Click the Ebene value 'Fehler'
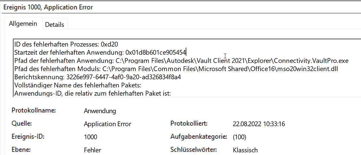 point(92,150)
